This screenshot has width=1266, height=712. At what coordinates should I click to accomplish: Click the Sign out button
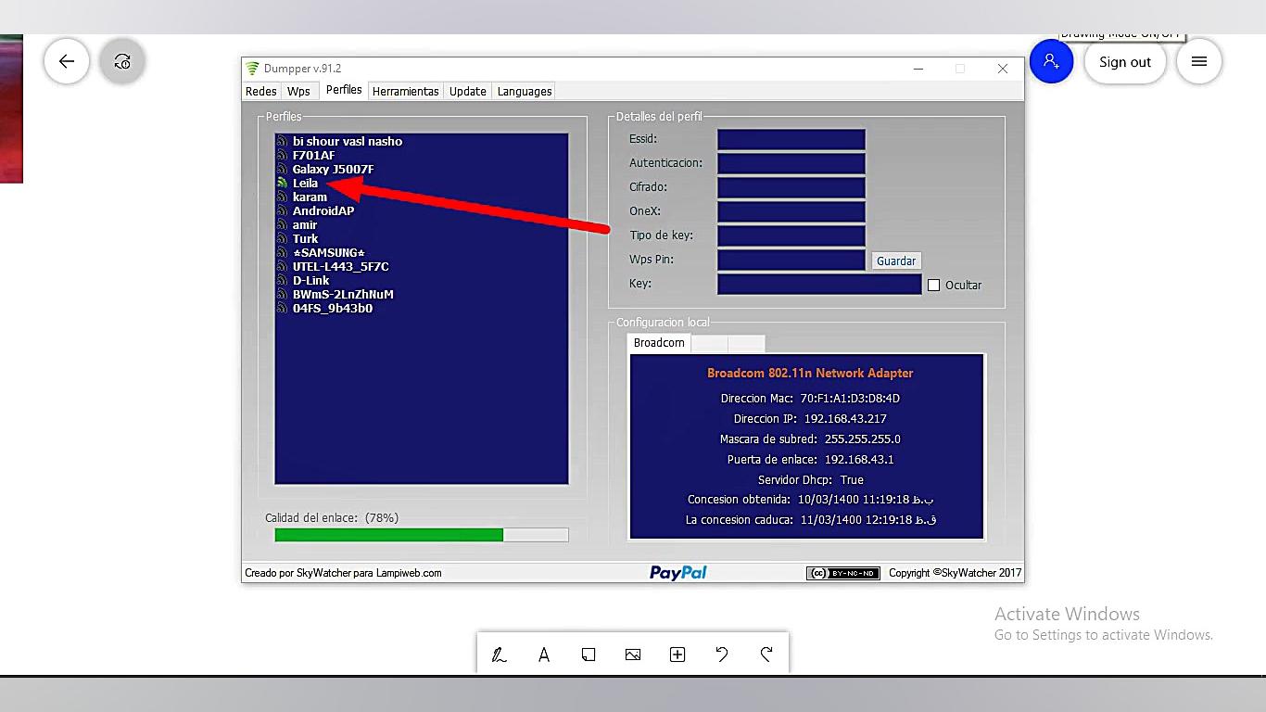coord(1124,62)
